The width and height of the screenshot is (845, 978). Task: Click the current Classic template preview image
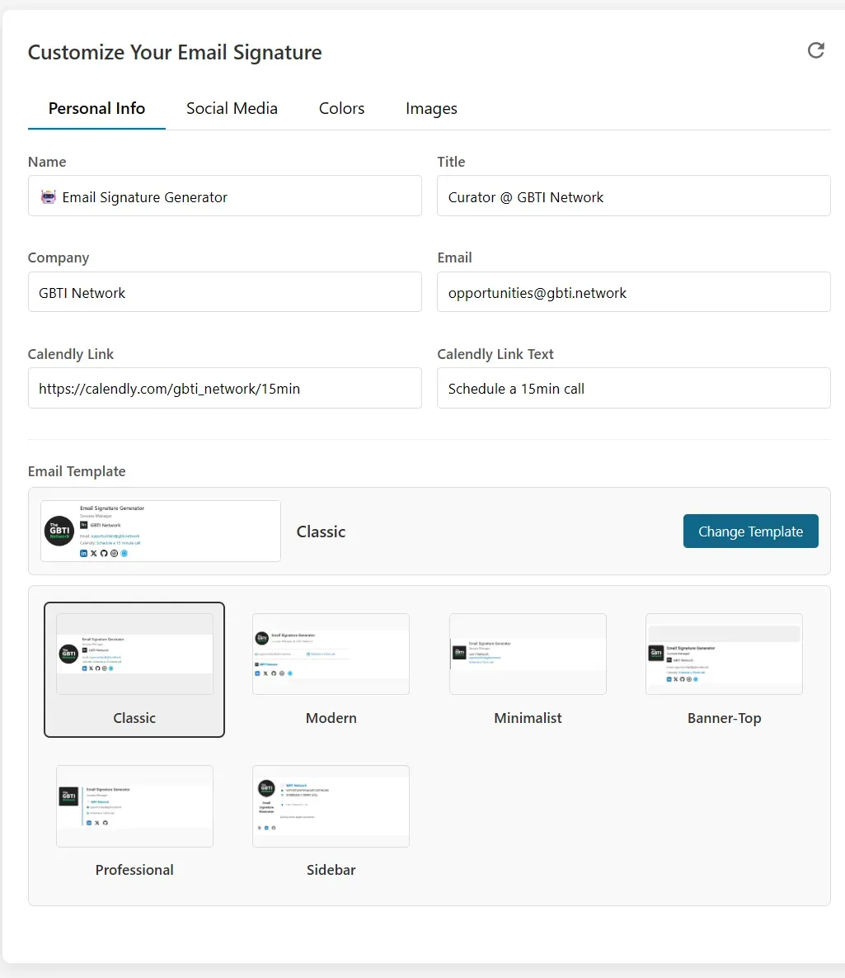coord(161,531)
